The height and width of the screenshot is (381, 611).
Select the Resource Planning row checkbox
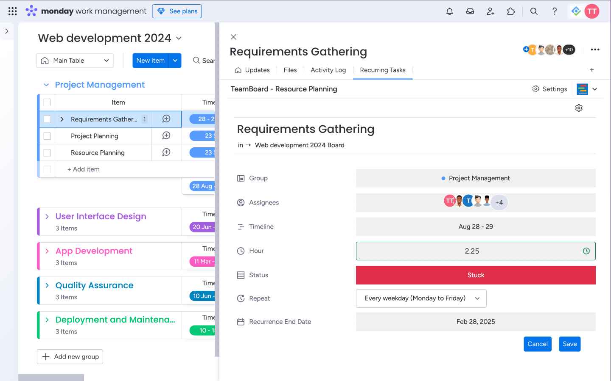[x=47, y=153]
